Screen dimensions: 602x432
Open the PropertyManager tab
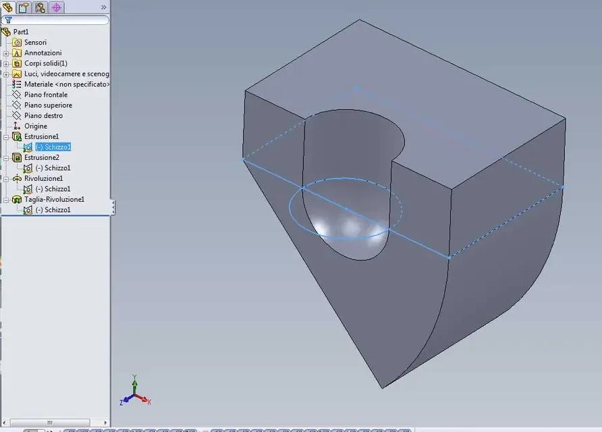24,7
